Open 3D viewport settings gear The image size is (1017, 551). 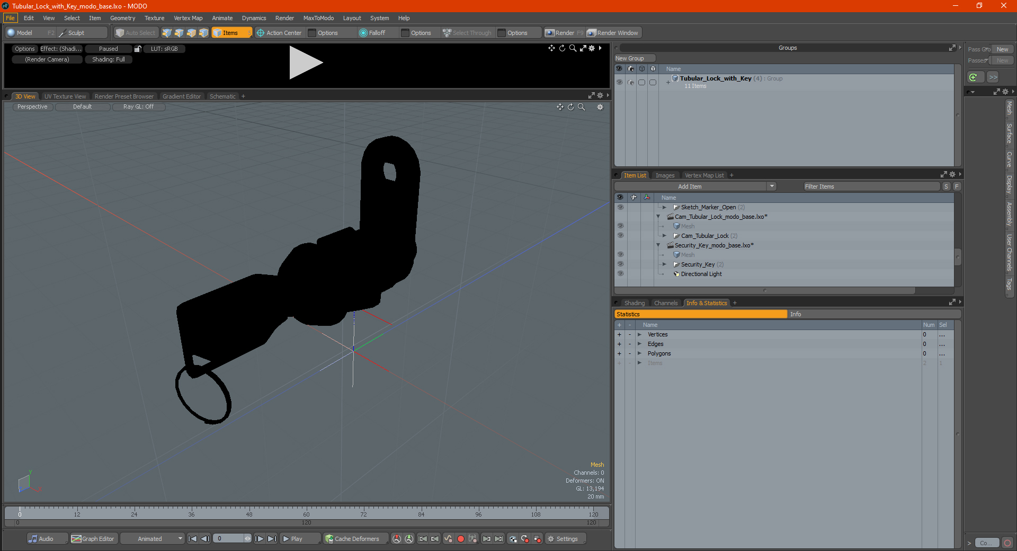pos(600,107)
